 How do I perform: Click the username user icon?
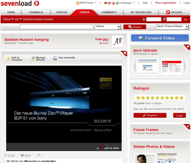144,19
